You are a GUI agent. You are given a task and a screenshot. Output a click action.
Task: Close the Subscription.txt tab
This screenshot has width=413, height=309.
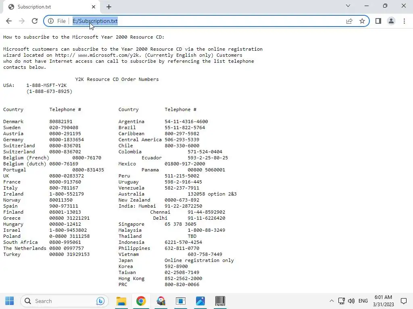click(94, 7)
